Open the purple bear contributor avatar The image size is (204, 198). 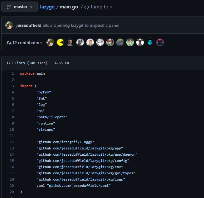point(160,42)
